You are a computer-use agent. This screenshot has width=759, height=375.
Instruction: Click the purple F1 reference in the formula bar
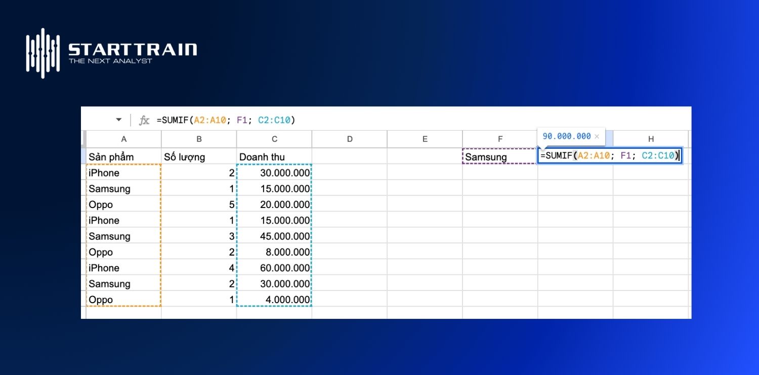click(241, 120)
